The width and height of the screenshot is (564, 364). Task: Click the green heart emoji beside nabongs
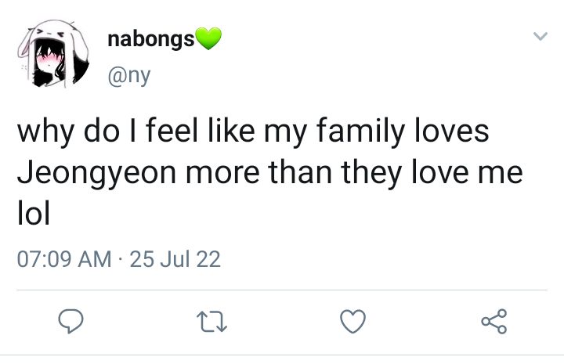pos(208,38)
